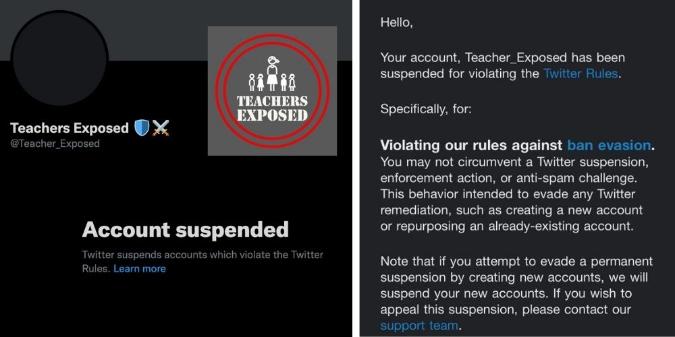Contact the support team via link

[419, 326]
